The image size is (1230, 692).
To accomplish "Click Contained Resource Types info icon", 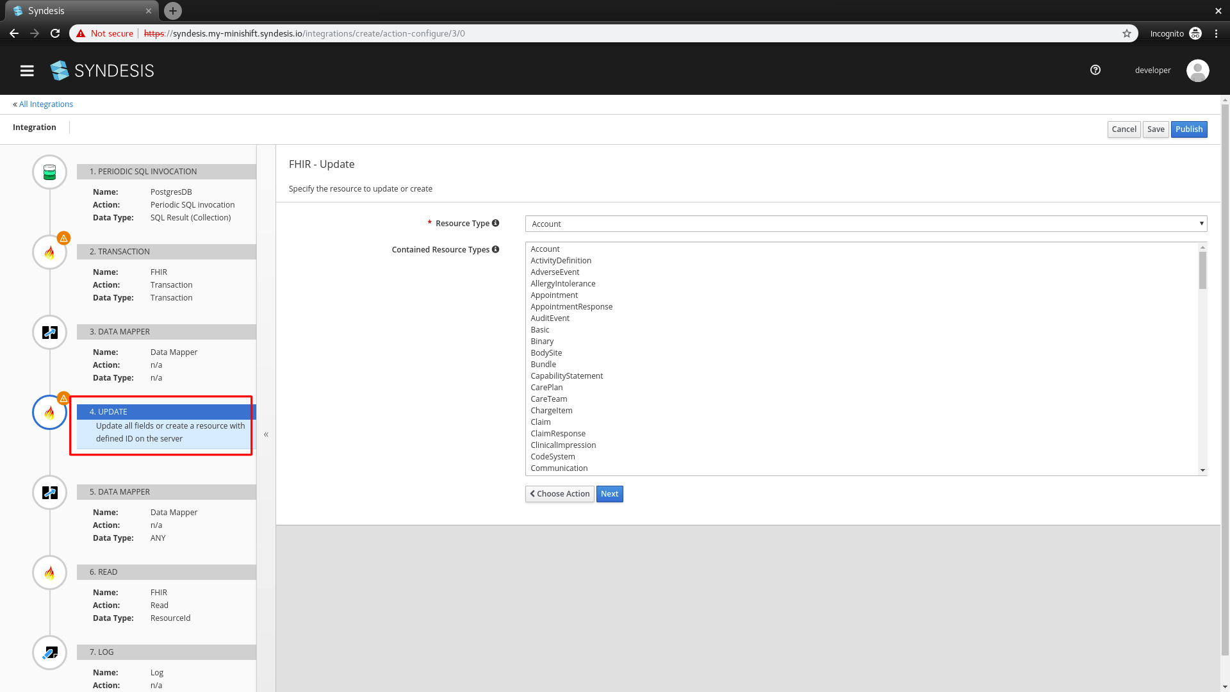I will pos(495,249).
